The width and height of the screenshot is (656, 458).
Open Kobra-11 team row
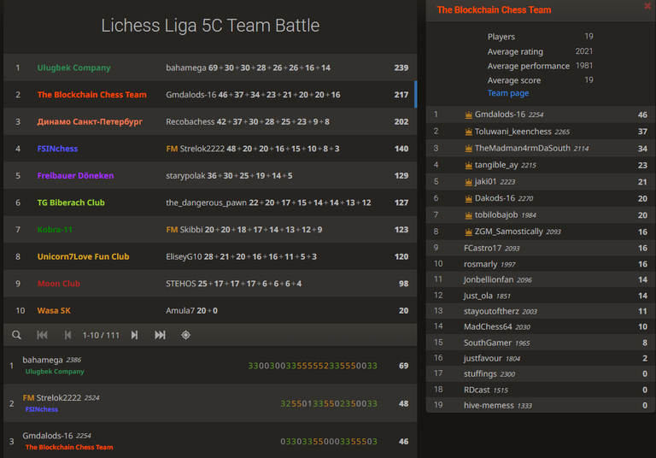click(210, 229)
